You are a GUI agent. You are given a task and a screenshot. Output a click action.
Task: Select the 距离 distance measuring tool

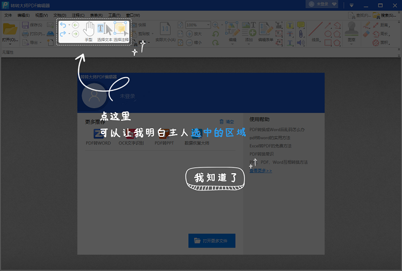tap(381, 25)
